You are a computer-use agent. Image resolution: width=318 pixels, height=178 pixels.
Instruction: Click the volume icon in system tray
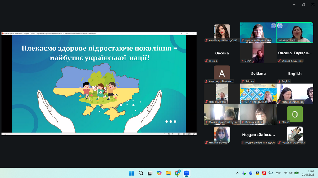291,173
